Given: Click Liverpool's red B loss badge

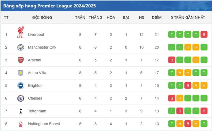Looking at the screenshot, I should click(204, 35).
